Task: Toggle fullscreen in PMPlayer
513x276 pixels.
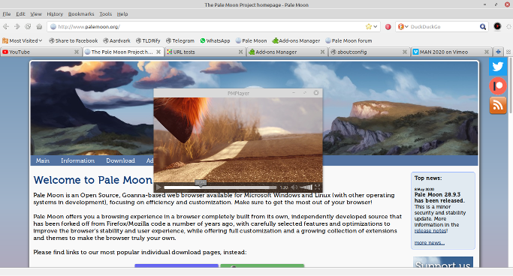Action: pyautogui.click(x=318, y=187)
